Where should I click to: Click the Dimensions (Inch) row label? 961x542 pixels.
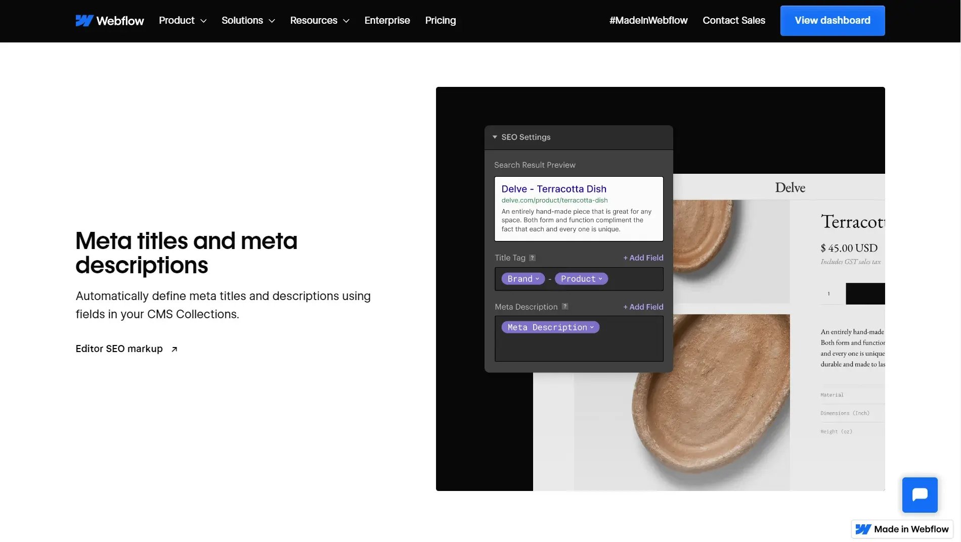845,413
